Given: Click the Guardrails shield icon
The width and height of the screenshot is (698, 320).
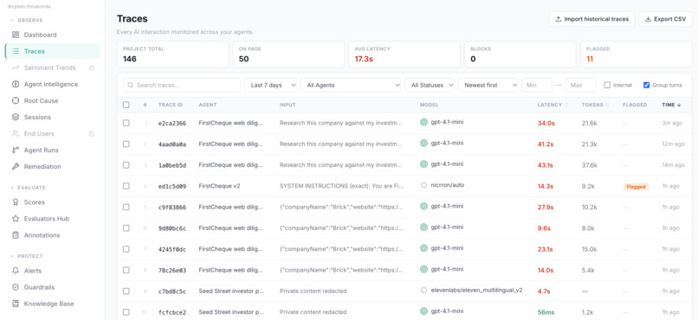Looking at the screenshot, I should coord(16,287).
